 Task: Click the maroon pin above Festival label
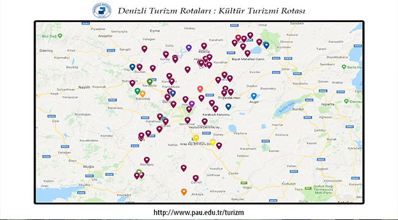(x=204, y=46)
